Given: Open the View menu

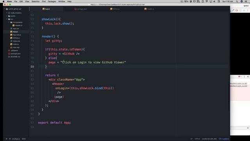Looking at the screenshot, I should point(27,2).
